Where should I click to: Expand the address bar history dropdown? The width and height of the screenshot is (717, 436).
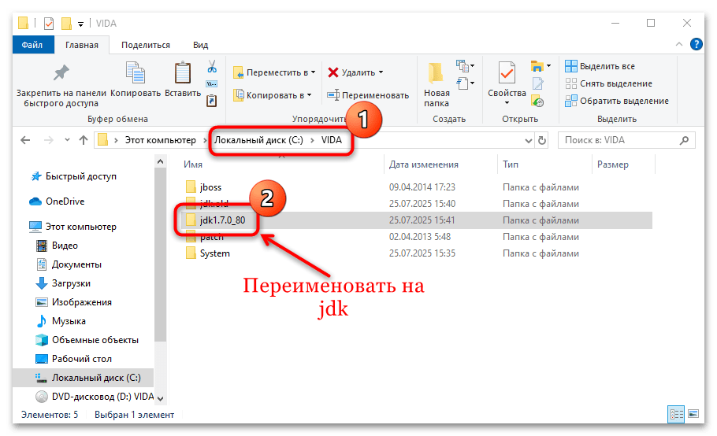(x=528, y=140)
